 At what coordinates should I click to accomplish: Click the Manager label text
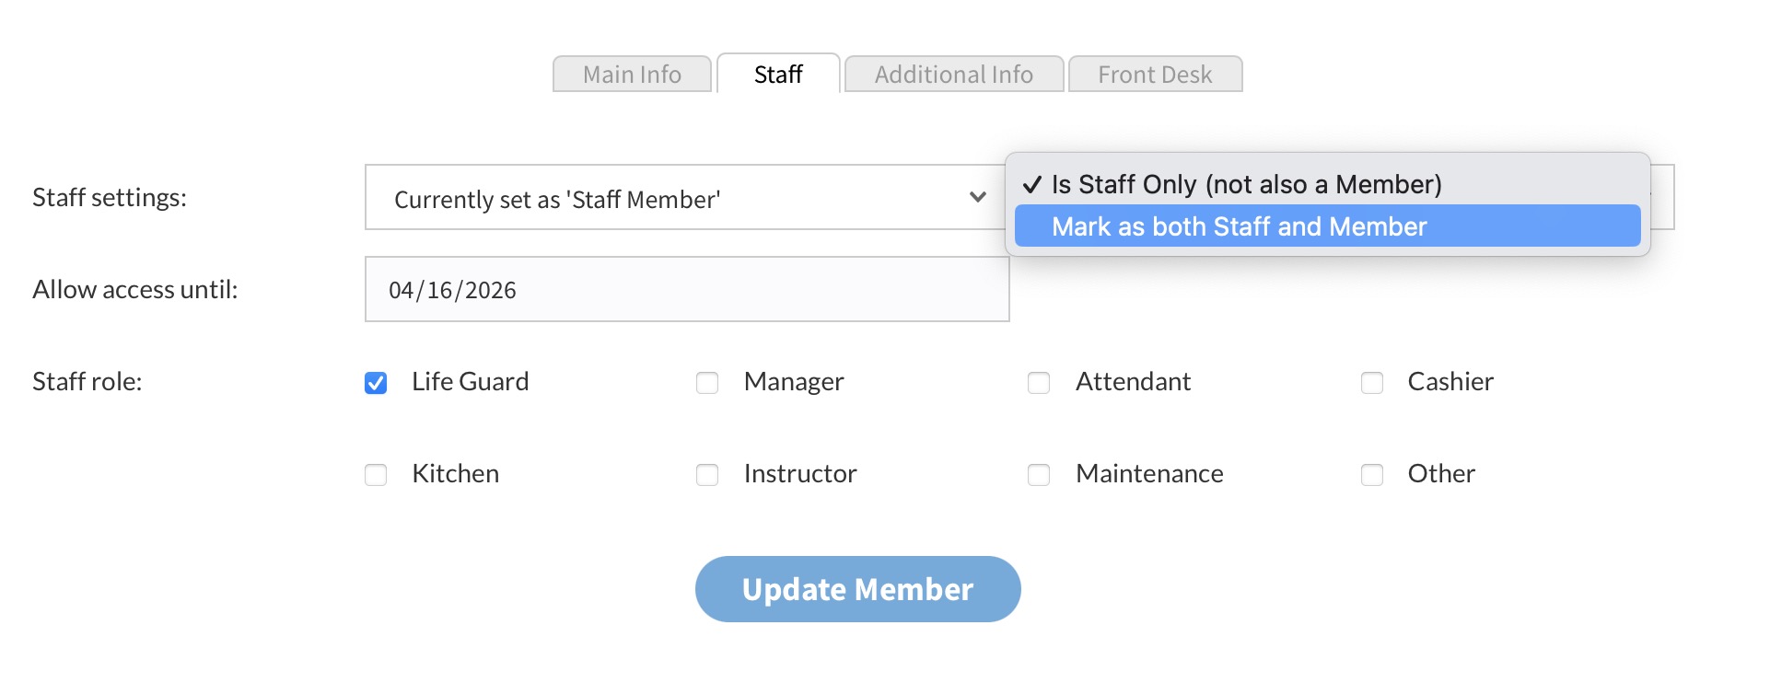coord(794,382)
